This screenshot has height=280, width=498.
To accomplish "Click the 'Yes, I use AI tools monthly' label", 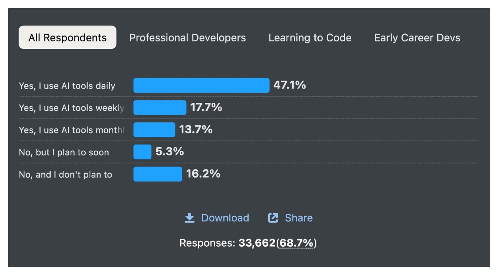I will [71, 130].
